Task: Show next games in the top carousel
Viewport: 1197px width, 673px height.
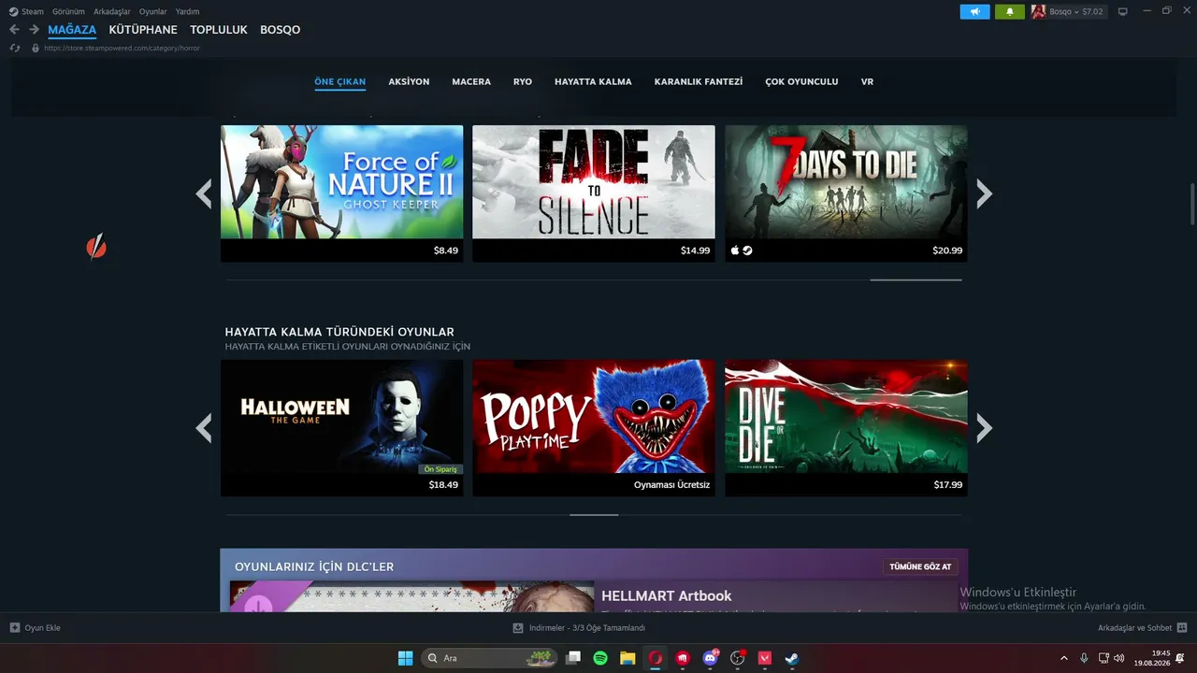Action: tap(984, 193)
